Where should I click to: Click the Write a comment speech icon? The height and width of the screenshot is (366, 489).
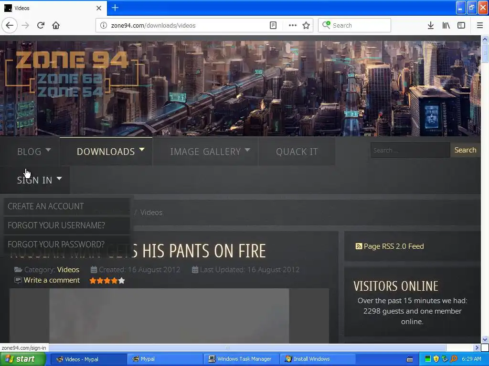18,280
